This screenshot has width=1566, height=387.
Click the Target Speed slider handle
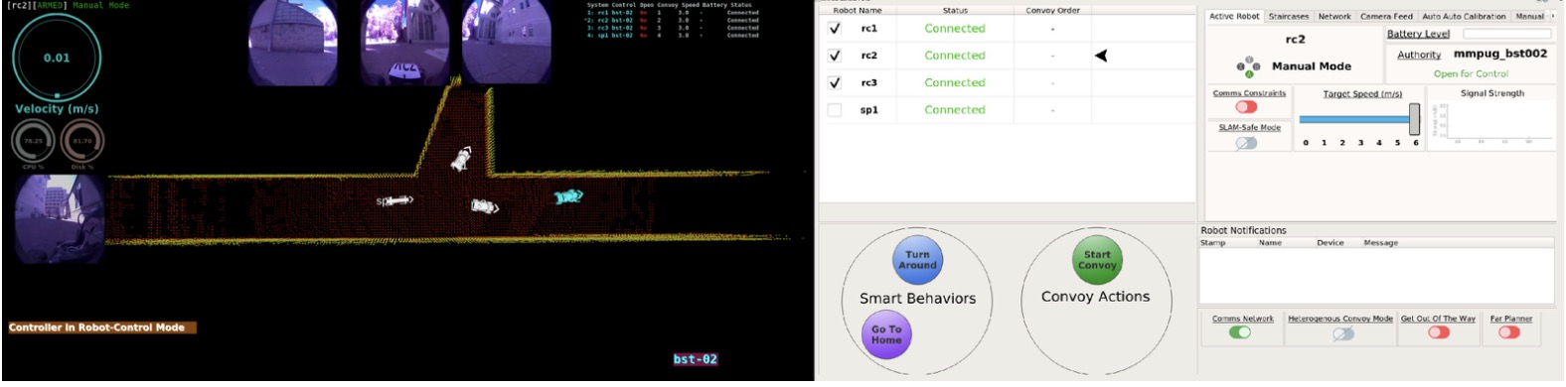tap(1414, 120)
